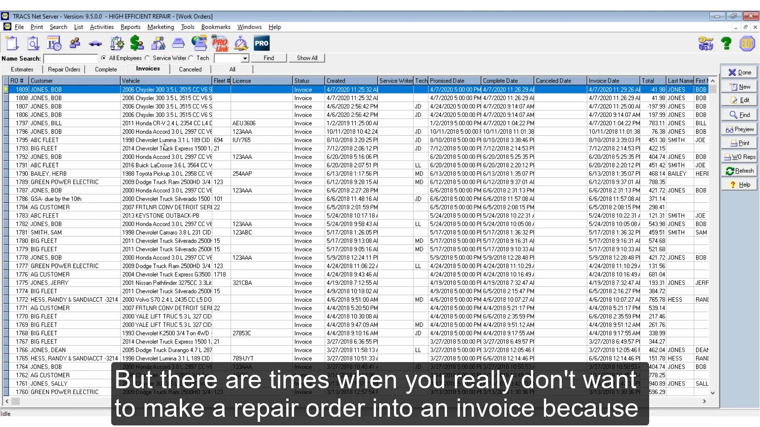The image size is (760, 427).
Task: Open the vehicle car icon
Action: tap(95, 44)
